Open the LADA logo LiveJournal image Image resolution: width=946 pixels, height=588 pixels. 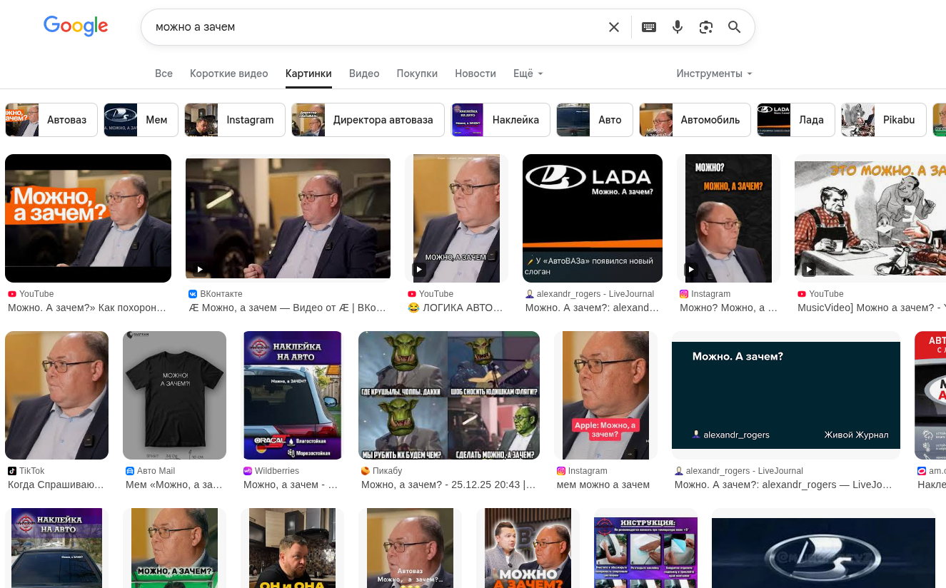click(x=592, y=218)
